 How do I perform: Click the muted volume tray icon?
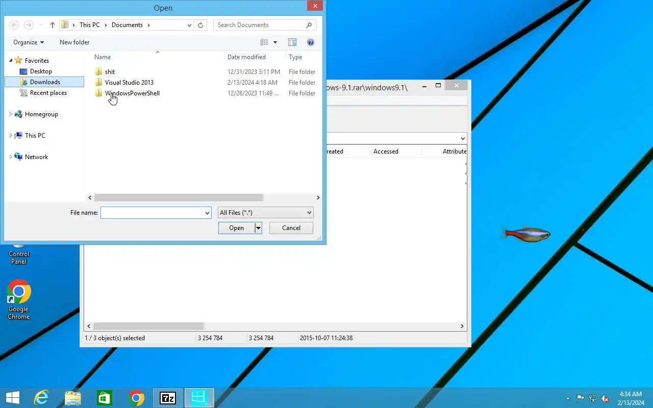pos(605,398)
